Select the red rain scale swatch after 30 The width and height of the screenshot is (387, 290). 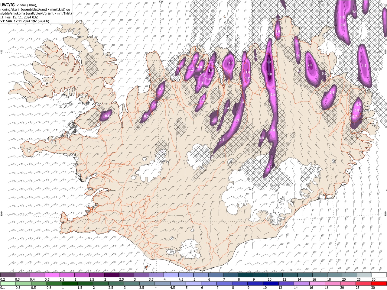pos(379,283)
